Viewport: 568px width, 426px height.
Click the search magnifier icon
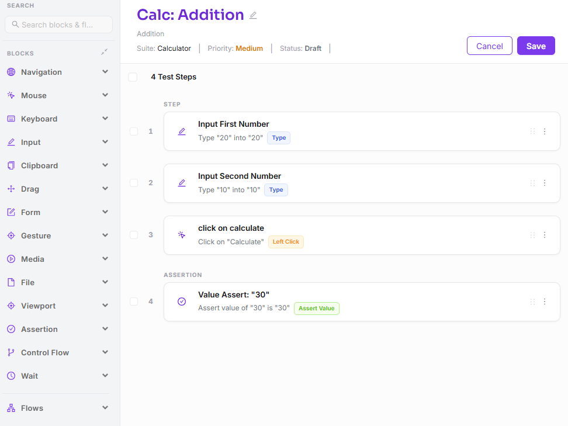point(15,25)
